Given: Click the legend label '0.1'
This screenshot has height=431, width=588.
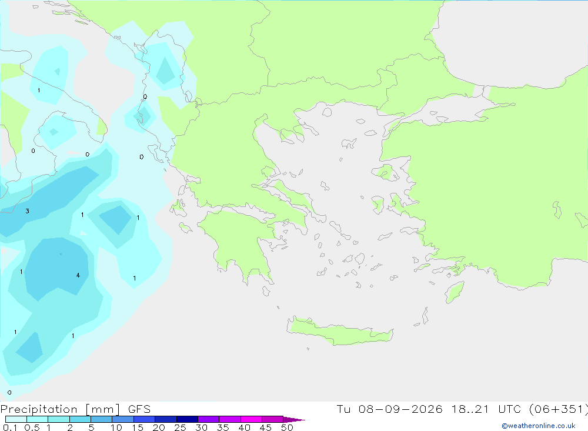Looking at the screenshot, I should [x=10, y=427].
